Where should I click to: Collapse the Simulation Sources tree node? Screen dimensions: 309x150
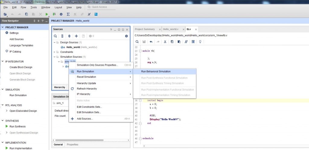pyautogui.click(x=55, y=57)
